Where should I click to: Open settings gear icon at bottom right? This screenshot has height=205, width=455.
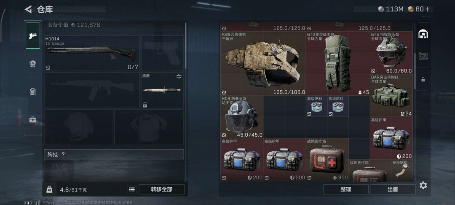click(x=423, y=185)
